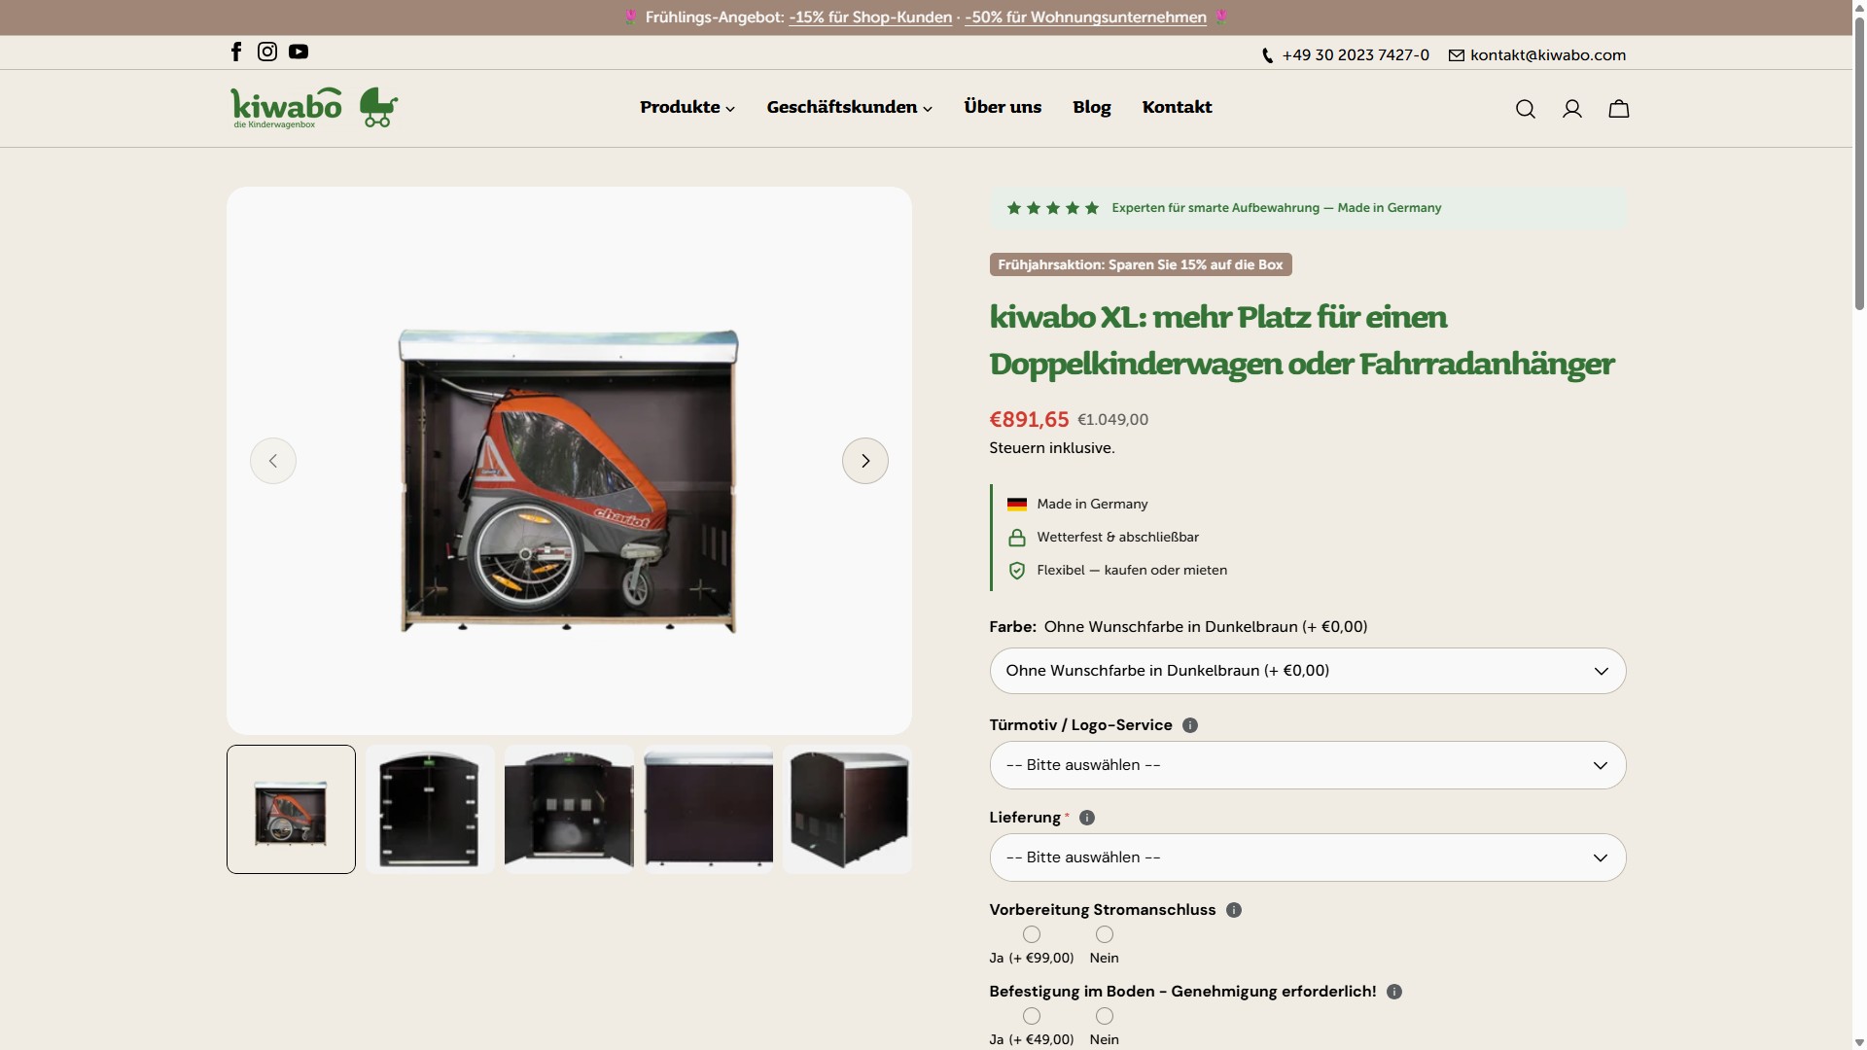Click the search magnifier icon

click(x=1525, y=109)
